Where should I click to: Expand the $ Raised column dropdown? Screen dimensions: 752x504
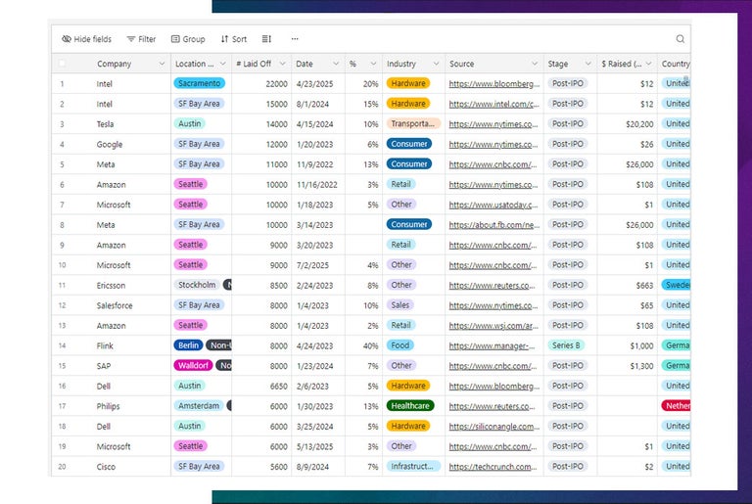coord(648,64)
